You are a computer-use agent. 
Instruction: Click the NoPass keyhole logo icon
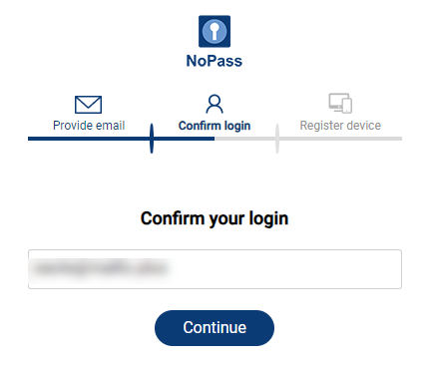(x=215, y=31)
